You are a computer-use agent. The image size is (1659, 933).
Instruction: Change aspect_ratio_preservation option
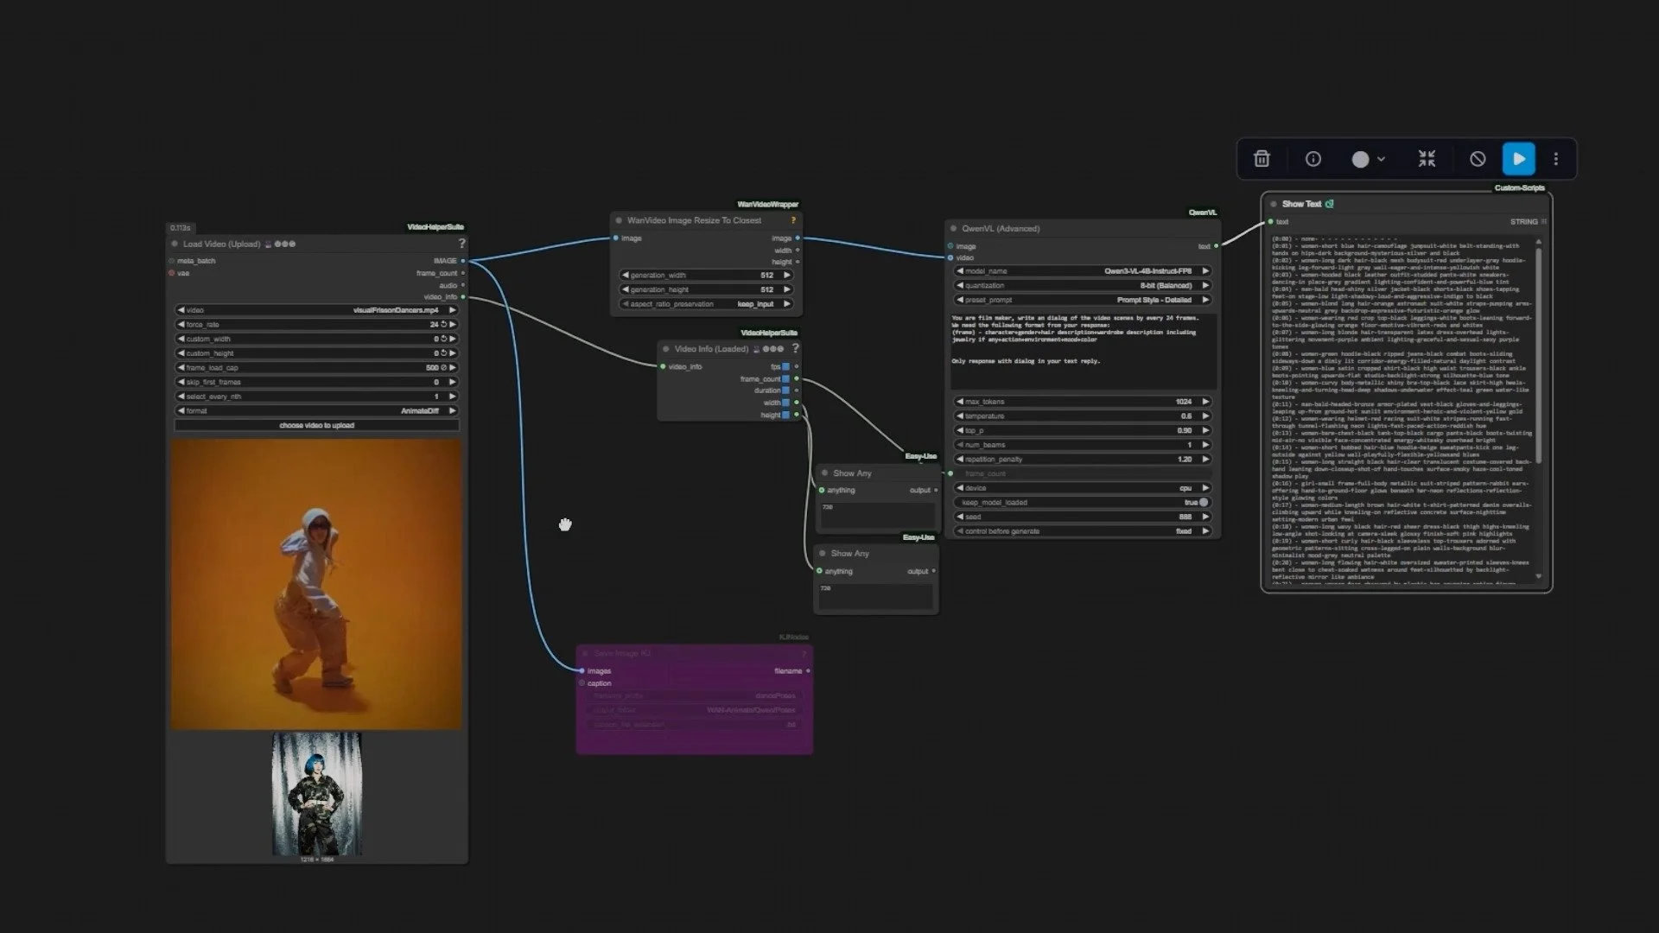(706, 304)
